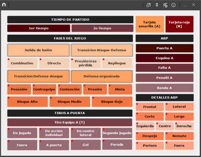Viewport: 201px width, 157px height.
Task: Click the Transicion Defensa-Ataque category
Action: pos(38,76)
